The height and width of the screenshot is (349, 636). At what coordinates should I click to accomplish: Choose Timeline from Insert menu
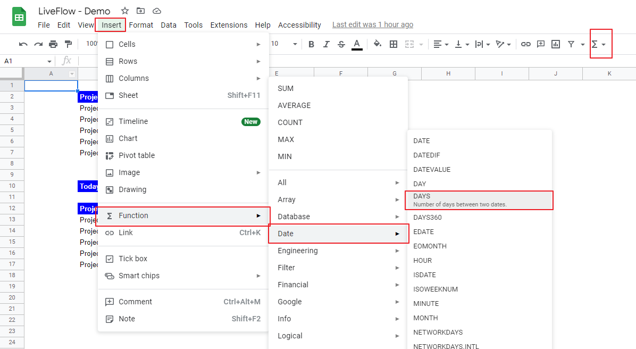(x=183, y=121)
